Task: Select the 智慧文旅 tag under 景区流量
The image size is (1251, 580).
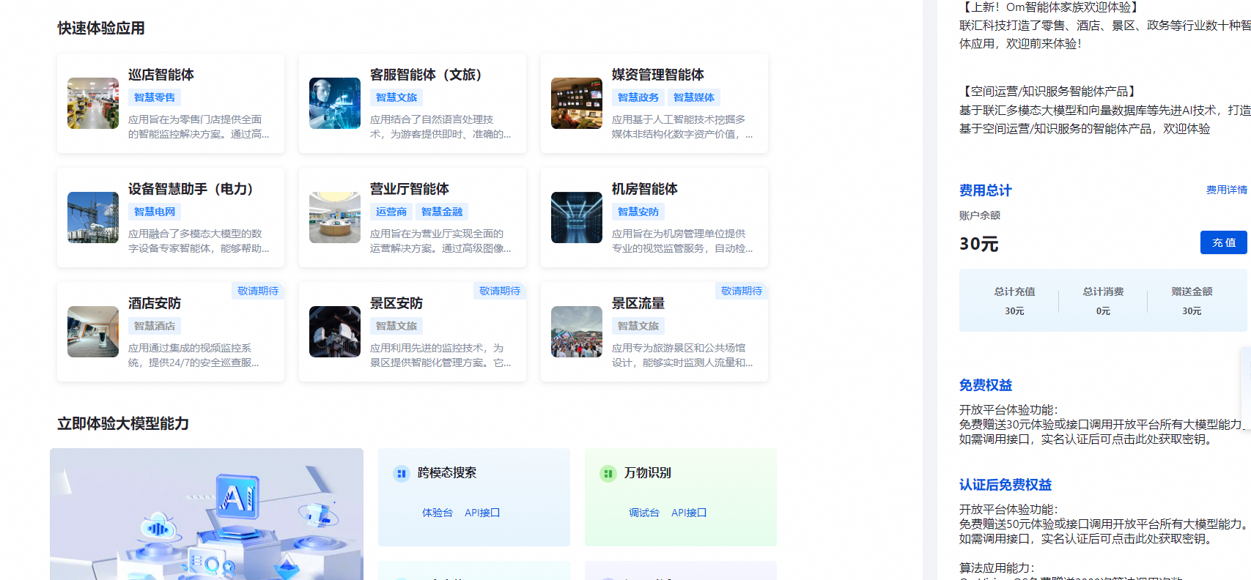Action: (x=638, y=326)
